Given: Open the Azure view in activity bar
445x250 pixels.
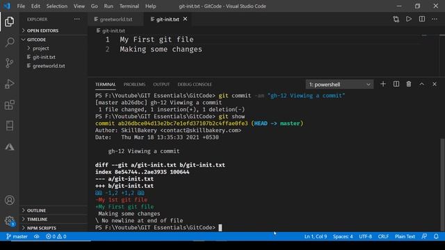Looking at the screenshot, I should [x=9, y=147].
